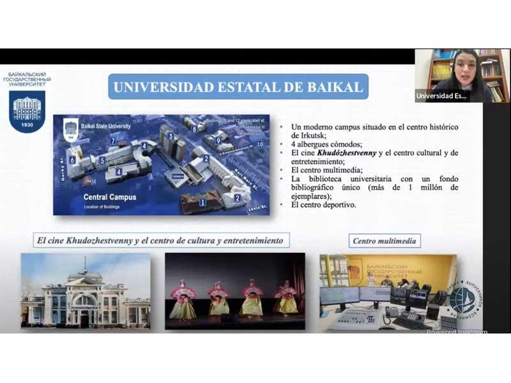Screen dimensions: 511x383
Task: Click the 'Un moderno campus situado' bullet text
Action: coord(374,131)
